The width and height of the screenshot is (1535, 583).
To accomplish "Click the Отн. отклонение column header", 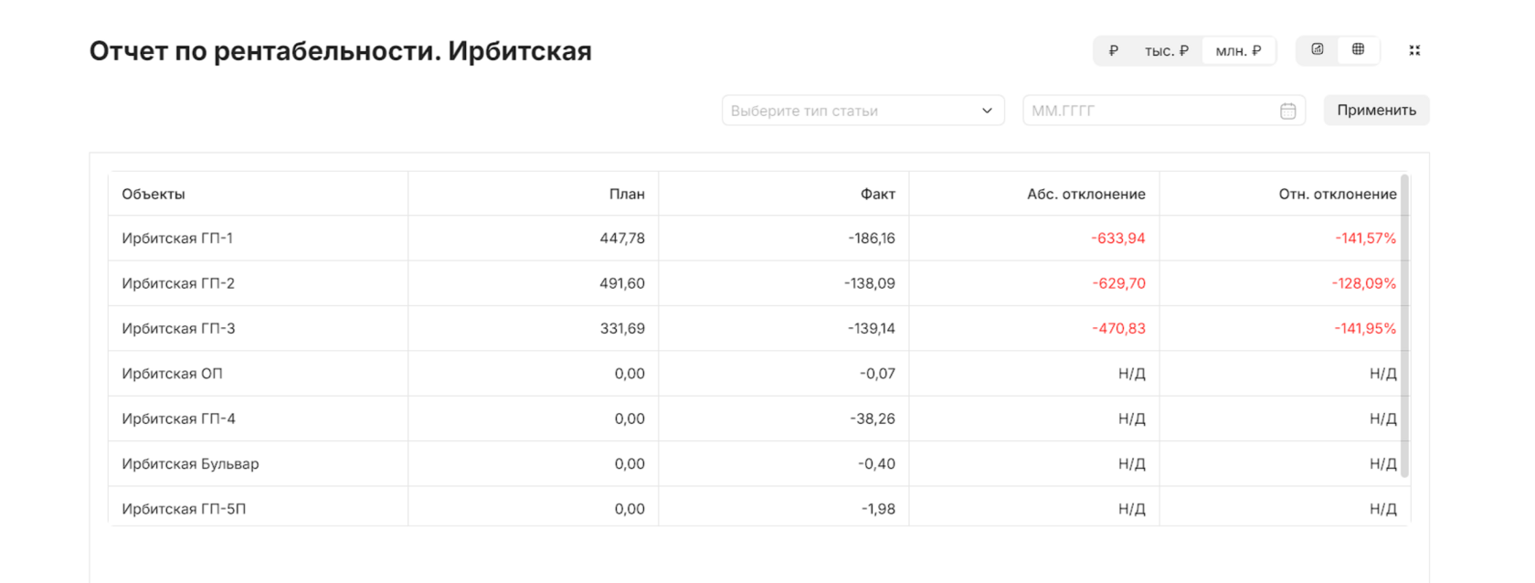I will point(1337,194).
